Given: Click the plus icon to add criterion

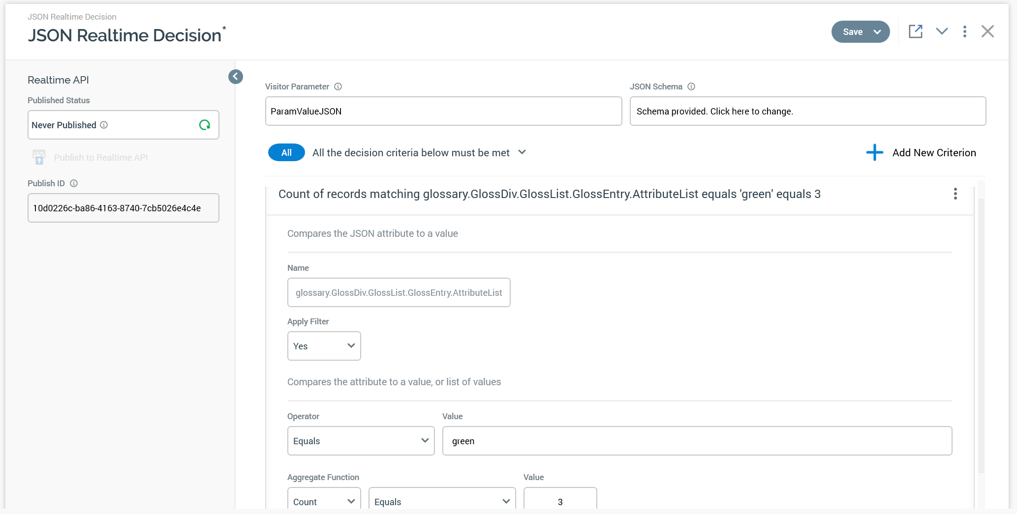Looking at the screenshot, I should (874, 152).
